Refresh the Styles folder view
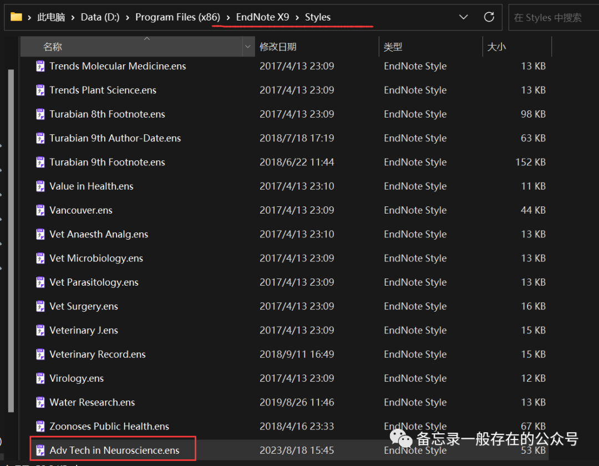 point(489,17)
